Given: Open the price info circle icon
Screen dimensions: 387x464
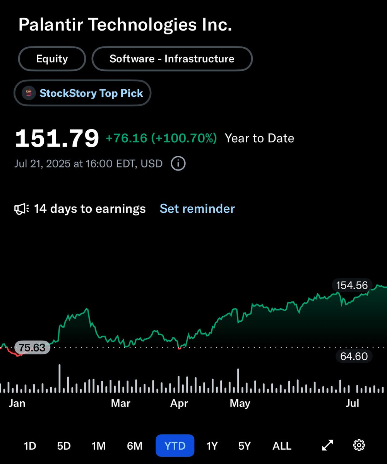Looking at the screenshot, I should click(x=178, y=164).
